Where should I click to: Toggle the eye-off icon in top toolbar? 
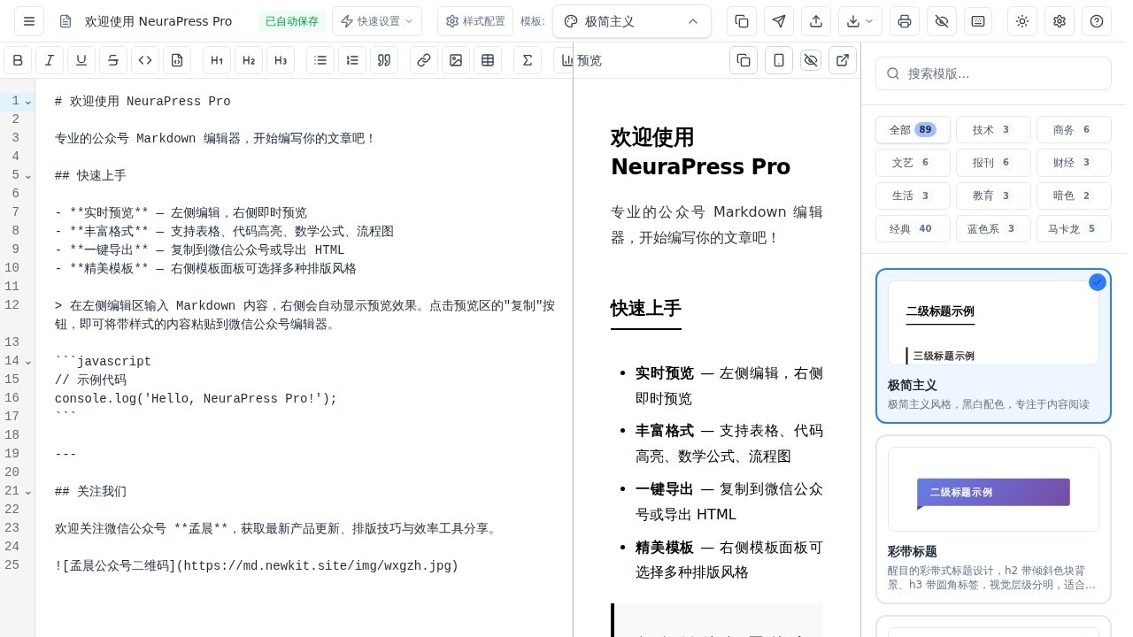pyautogui.click(x=942, y=21)
